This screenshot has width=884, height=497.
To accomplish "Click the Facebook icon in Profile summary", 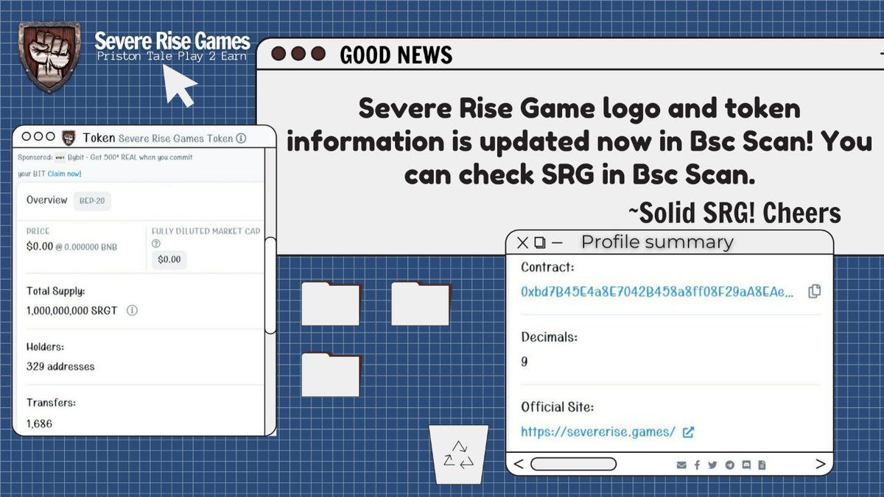I will 697,465.
